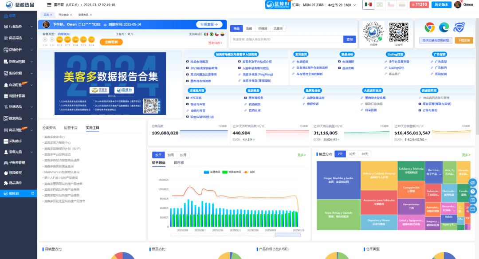Select the Mexico flag site
Viewport: 479px width, 259px height.
[368, 4]
